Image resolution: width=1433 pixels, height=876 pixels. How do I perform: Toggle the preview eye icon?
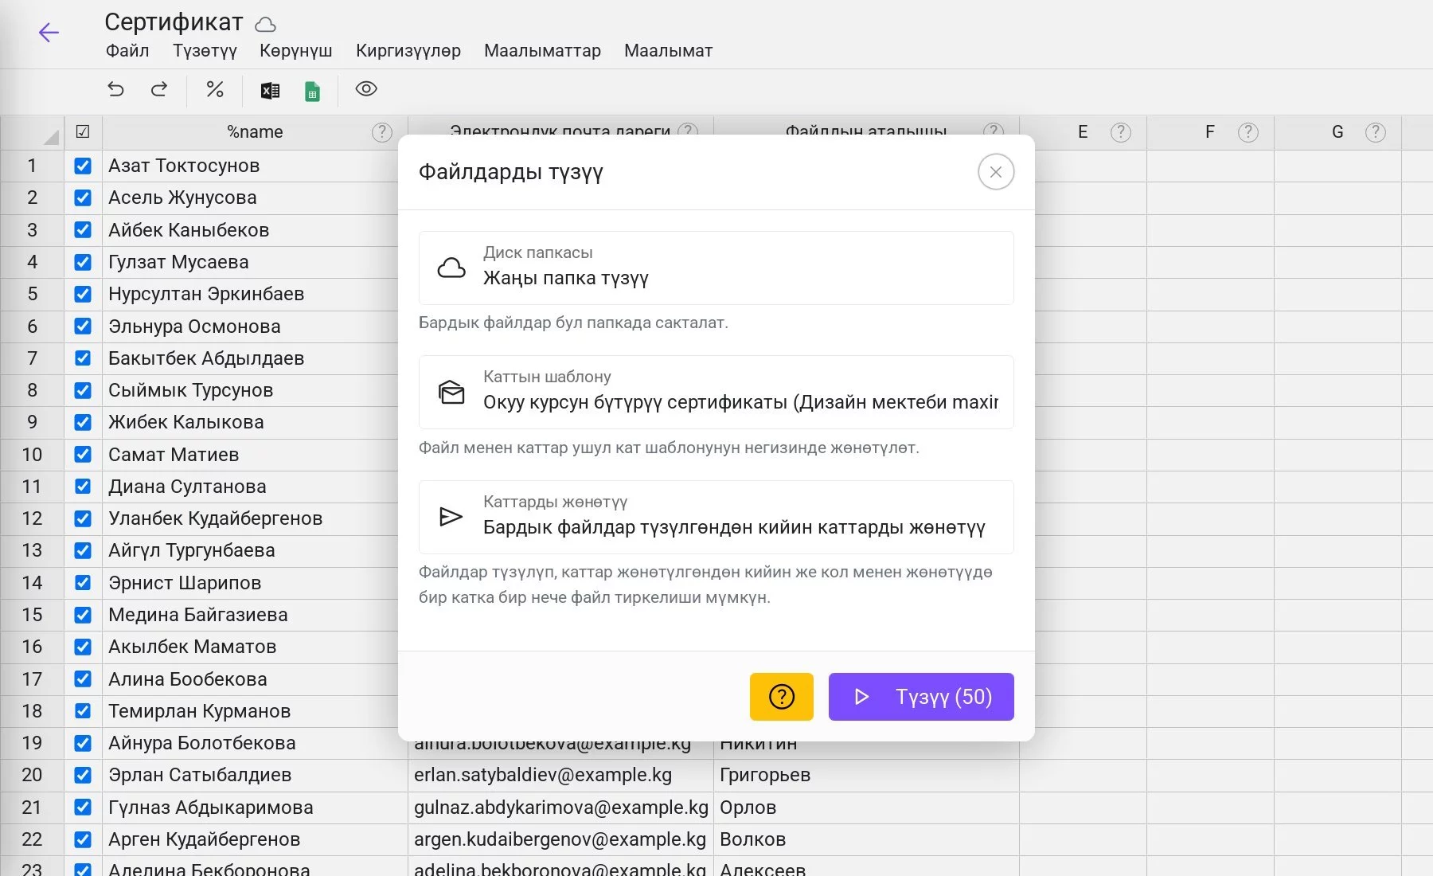click(366, 88)
